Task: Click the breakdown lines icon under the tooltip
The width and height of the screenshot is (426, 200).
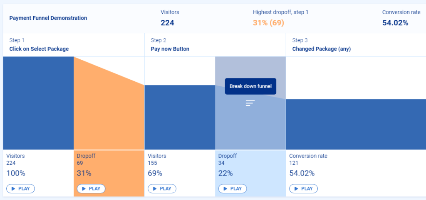Action: 250,103
